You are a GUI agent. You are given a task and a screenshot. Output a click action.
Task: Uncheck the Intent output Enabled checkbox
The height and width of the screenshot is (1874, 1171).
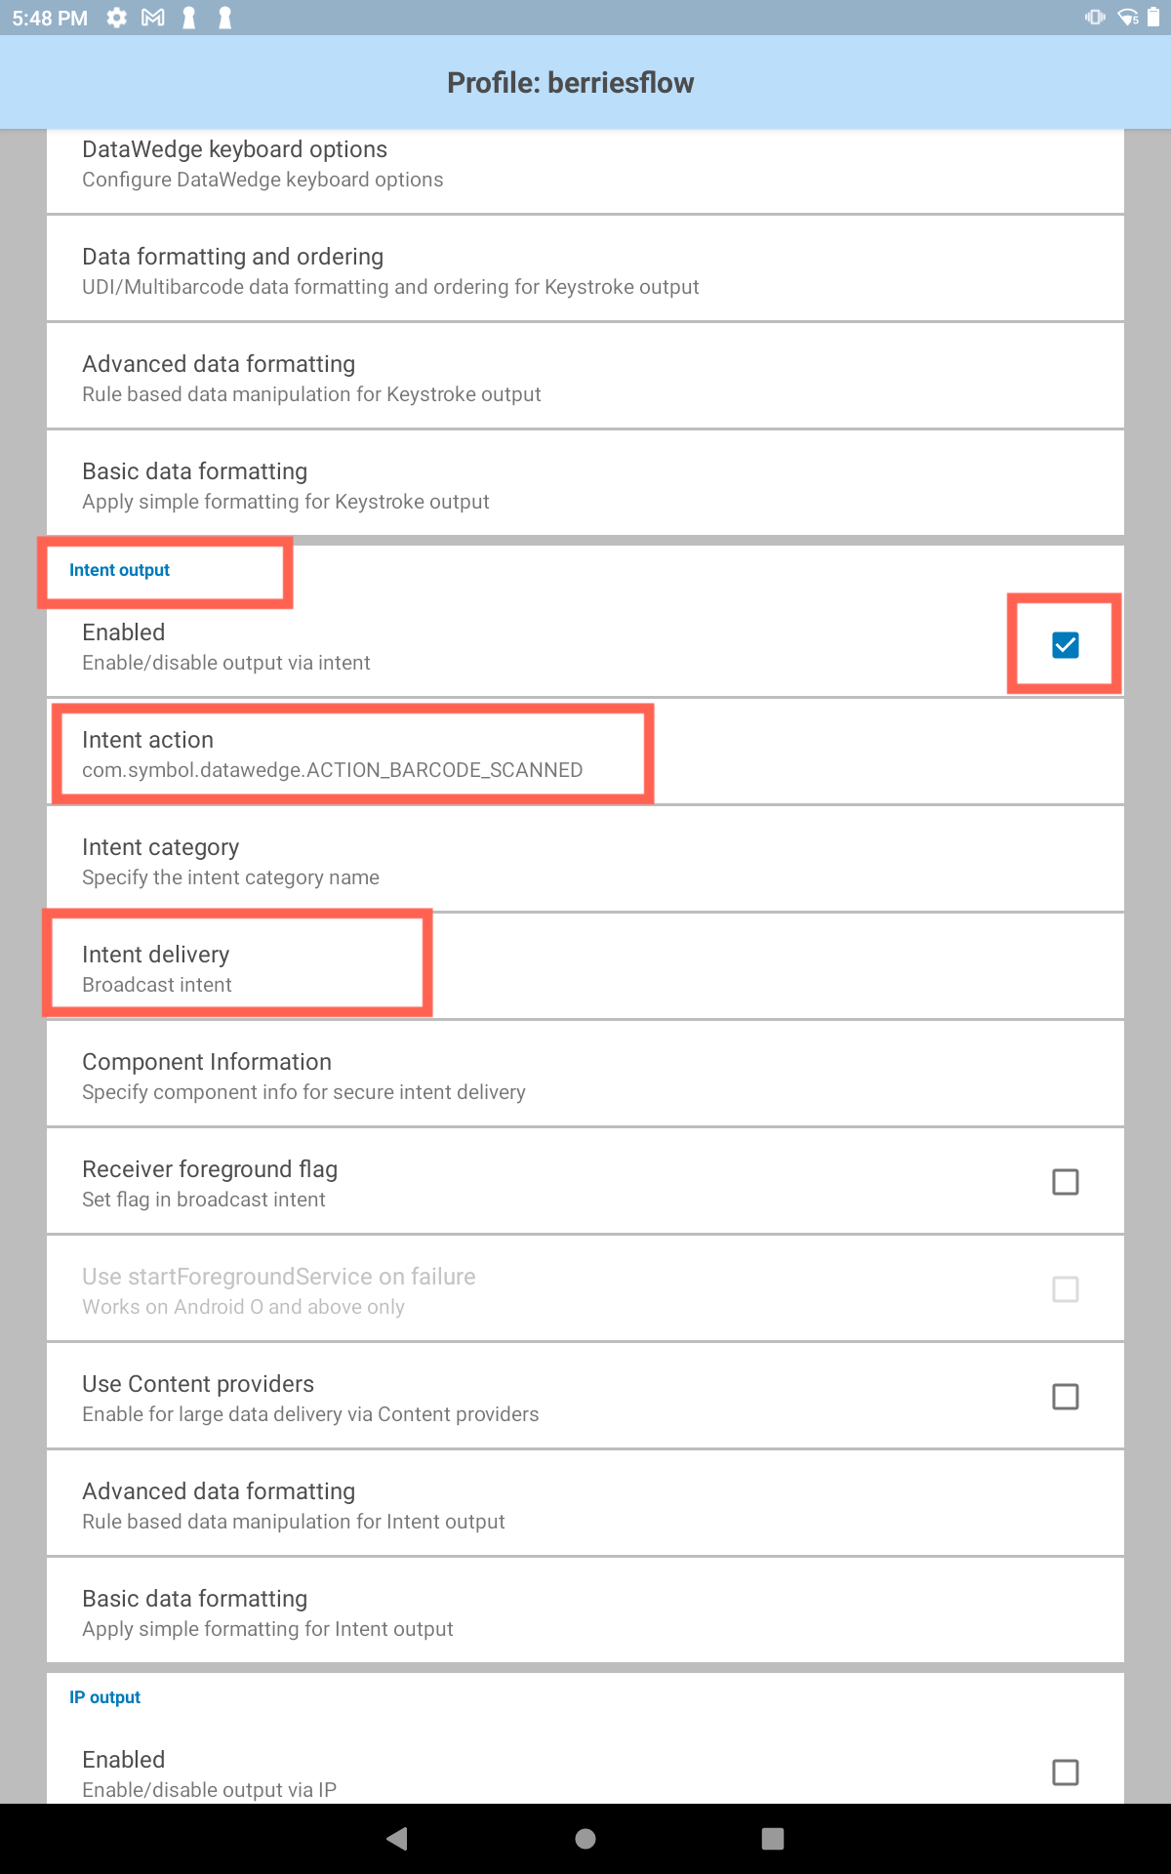click(x=1066, y=645)
